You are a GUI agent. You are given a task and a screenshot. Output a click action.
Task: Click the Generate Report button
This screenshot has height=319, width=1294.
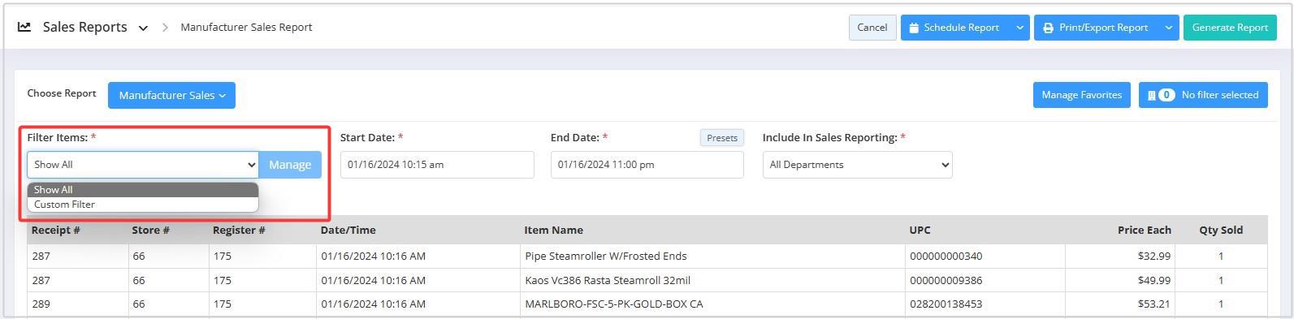pos(1230,28)
